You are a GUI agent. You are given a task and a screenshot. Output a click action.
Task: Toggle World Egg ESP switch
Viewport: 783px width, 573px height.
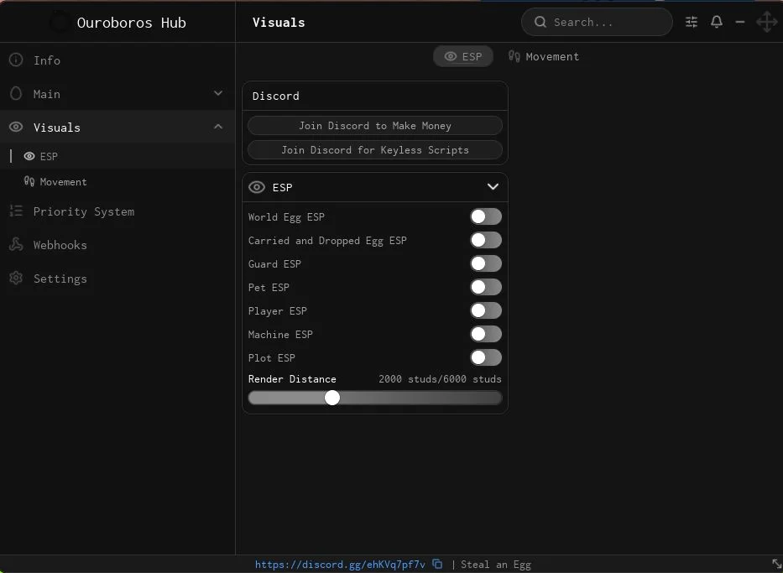point(486,216)
